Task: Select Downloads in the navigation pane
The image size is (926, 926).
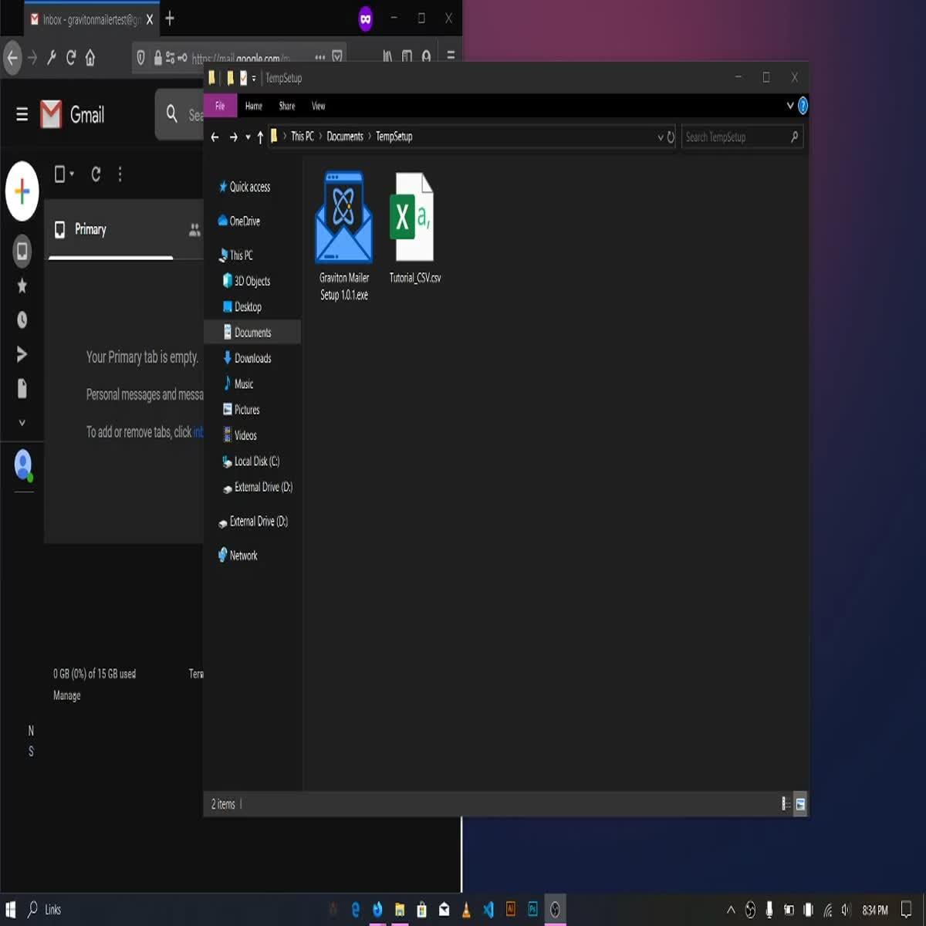Action: click(x=252, y=358)
